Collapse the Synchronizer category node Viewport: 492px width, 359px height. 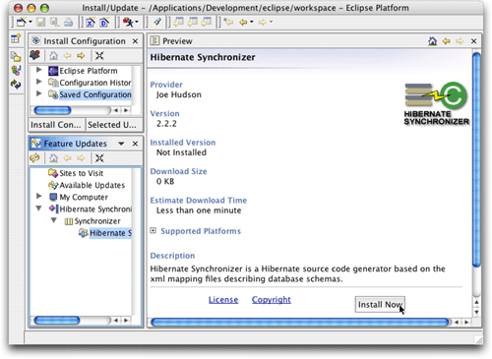pyautogui.click(x=54, y=220)
